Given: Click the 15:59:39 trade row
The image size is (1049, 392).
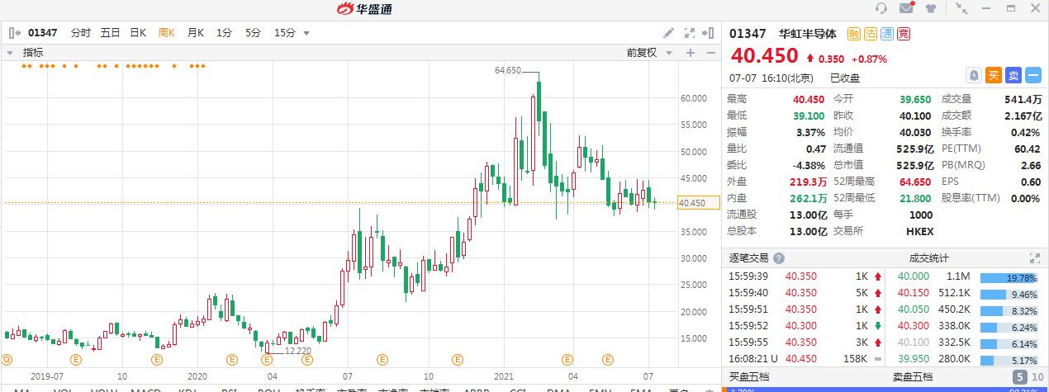Looking at the screenshot, I should pyautogui.click(x=802, y=276).
